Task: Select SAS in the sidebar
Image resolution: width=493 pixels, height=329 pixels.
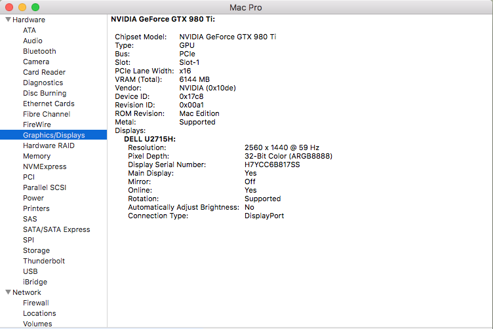Action: pos(30,219)
